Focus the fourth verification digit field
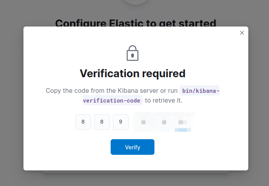 (143, 122)
